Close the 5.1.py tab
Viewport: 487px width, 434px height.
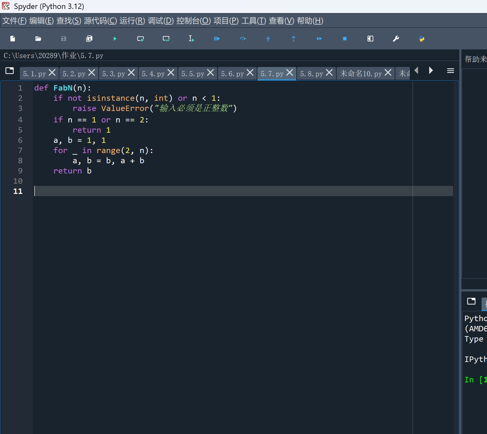[52, 72]
